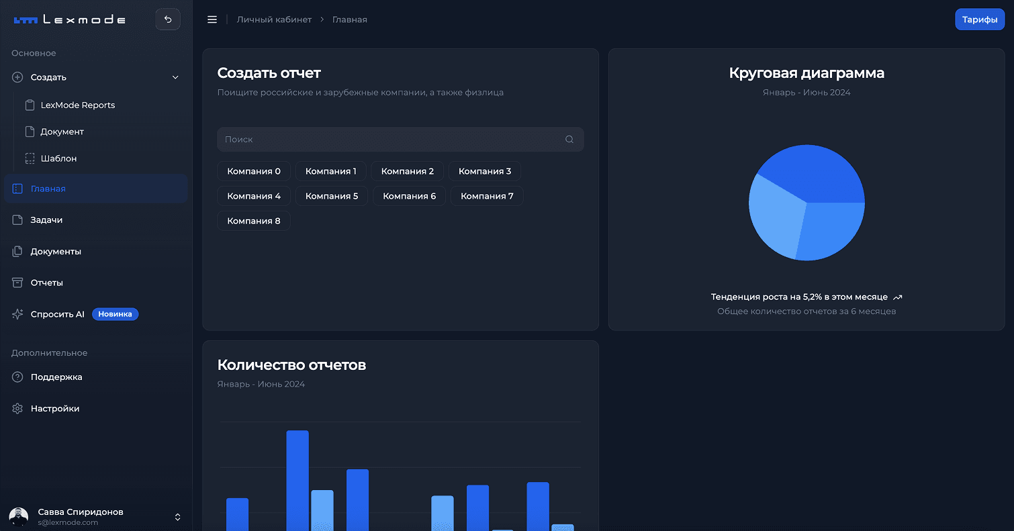
Task: Click the gear icon next to Настройки
Action: pos(17,409)
